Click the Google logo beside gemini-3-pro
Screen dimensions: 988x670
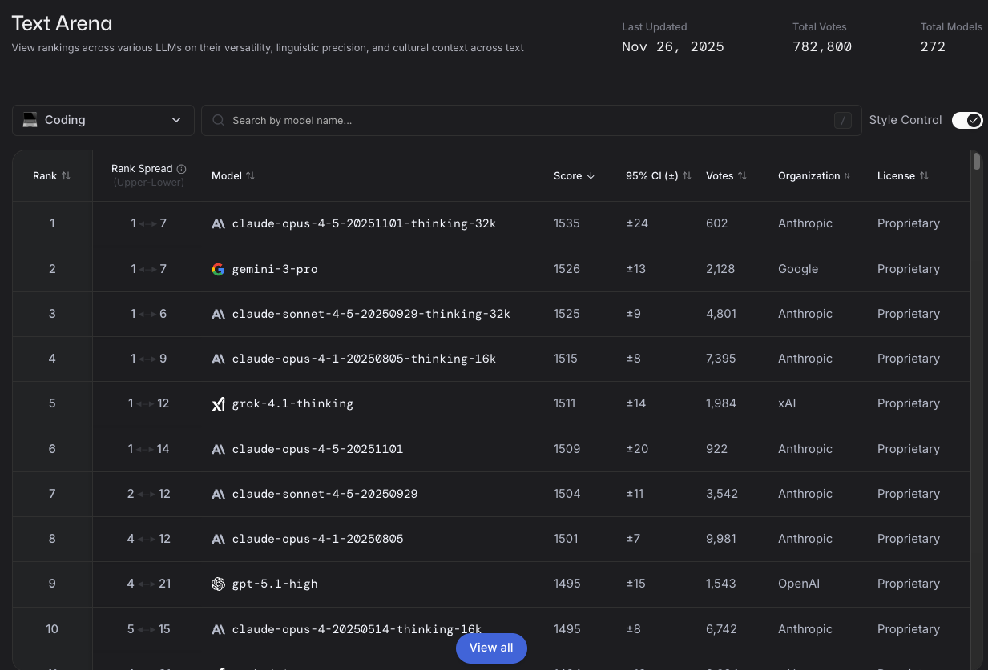click(218, 269)
